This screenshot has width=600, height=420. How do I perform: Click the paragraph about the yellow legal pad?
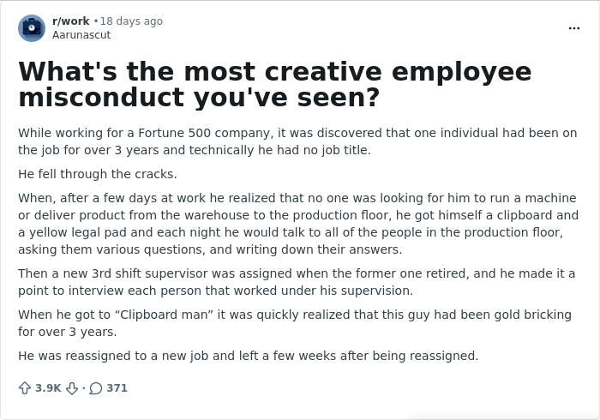coord(297,224)
